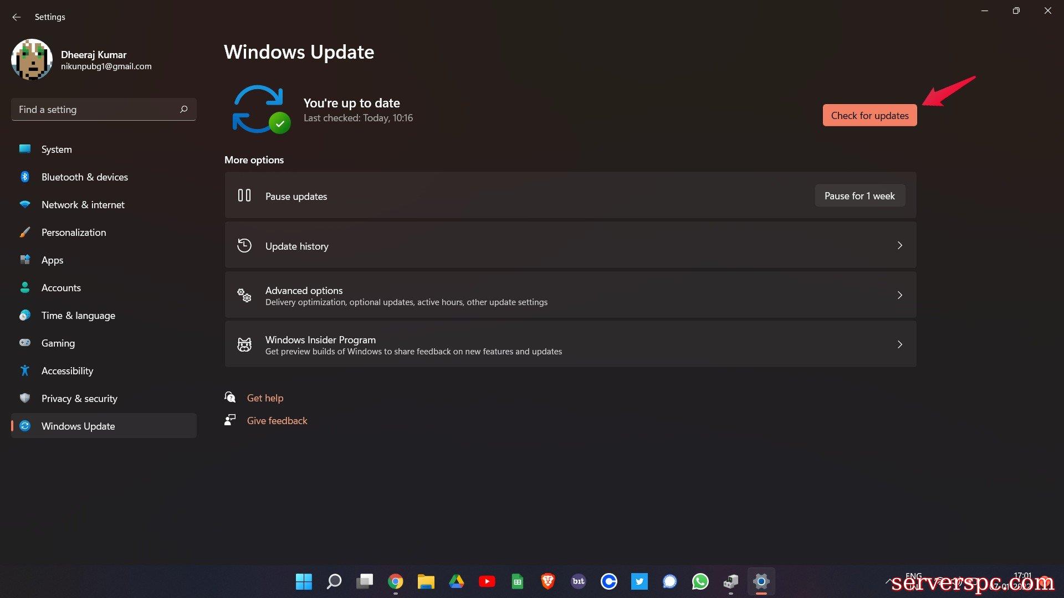This screenshot has height=598, width=1064.
Task: Select Personalization in the sidebar
Action: point(74,232)
